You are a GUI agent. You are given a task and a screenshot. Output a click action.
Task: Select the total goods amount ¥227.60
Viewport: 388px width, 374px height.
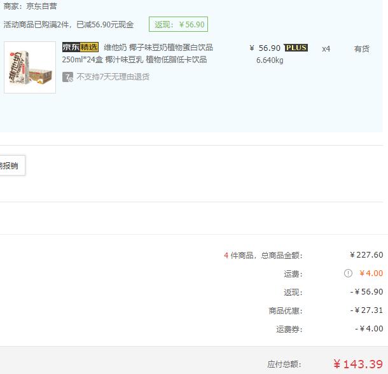366,254
